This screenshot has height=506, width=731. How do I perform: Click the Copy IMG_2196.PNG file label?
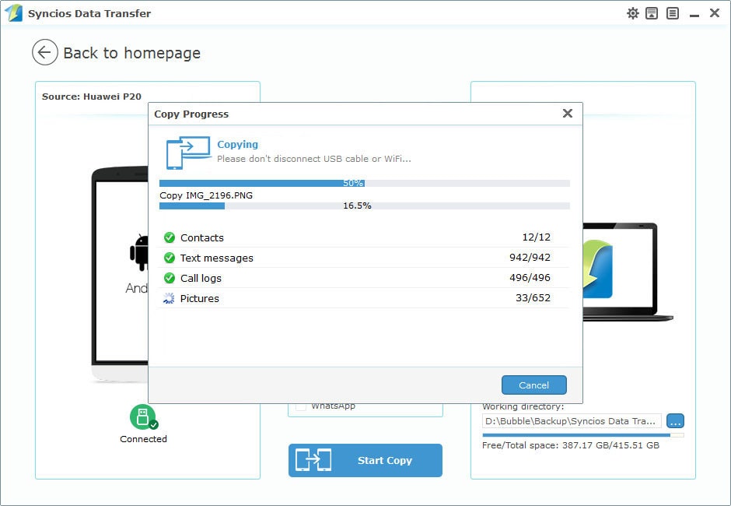click(206, 195)
